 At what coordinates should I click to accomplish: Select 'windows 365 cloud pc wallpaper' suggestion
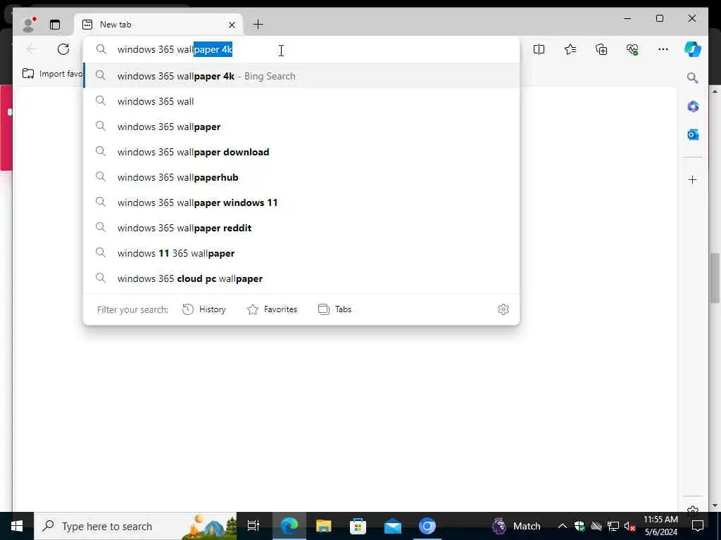[301, 278]
